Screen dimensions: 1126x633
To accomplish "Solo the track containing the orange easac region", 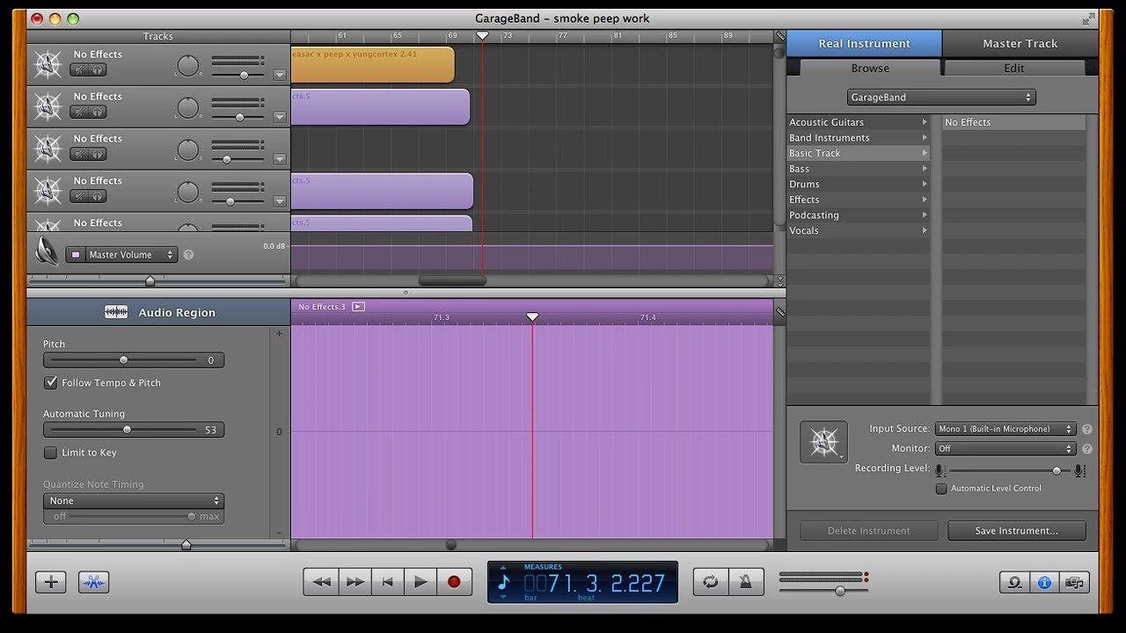I will [98, 69].
